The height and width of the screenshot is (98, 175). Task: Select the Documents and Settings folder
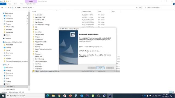point(42,25)
